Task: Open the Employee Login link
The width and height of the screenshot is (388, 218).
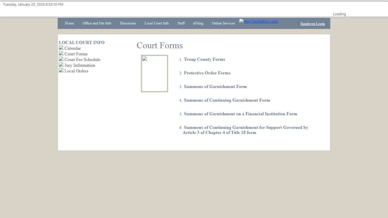Action: [x=312, y=24]
